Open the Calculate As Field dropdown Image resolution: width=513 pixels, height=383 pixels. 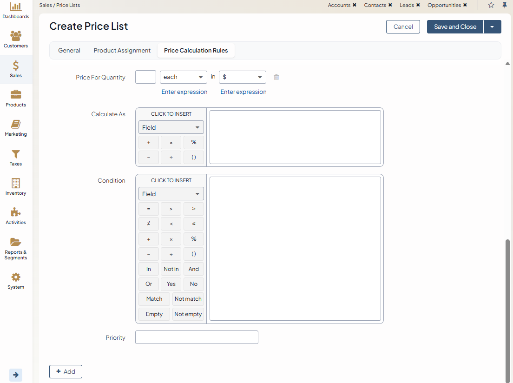pos(171,127)
